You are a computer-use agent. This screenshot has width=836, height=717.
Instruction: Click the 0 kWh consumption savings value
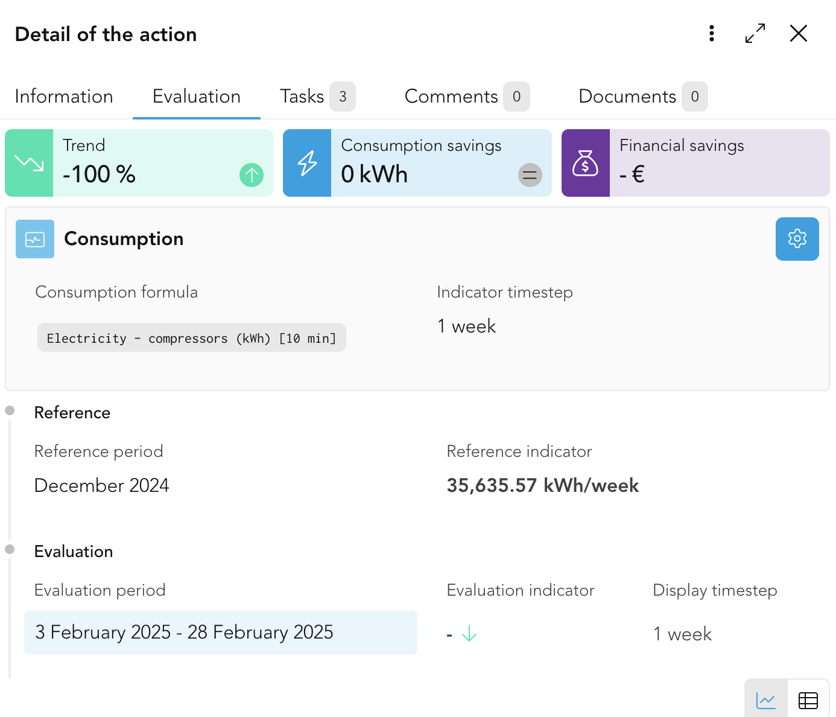[375, 175]
